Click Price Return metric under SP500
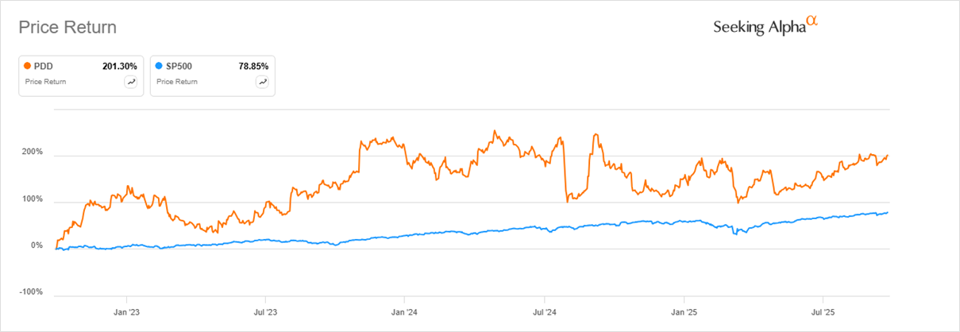960x332 pixels. [x=177, y=81]
